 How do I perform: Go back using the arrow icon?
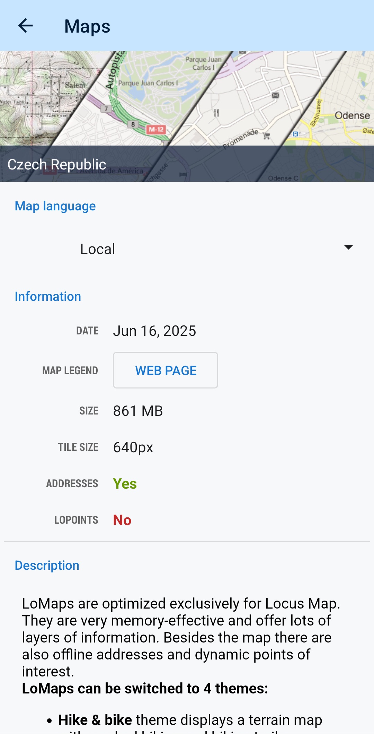(x=26, y=26)
